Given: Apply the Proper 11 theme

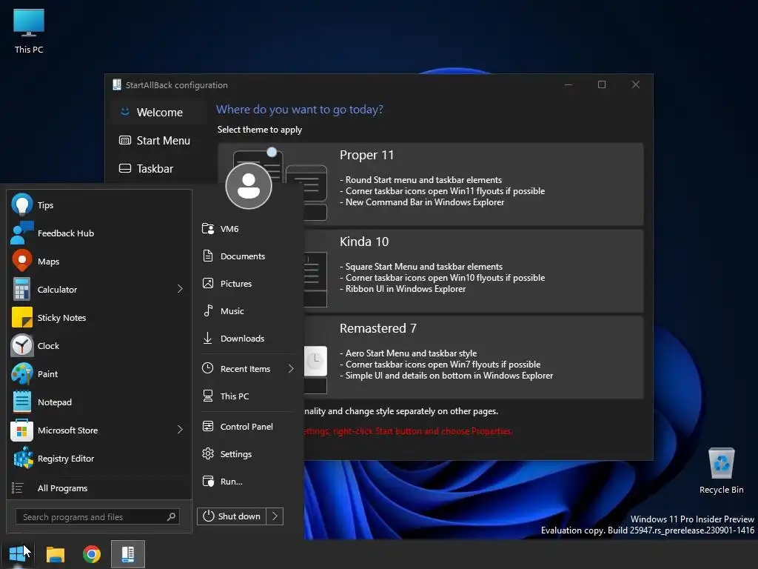Looking at the screenshot, I should 430,184.
